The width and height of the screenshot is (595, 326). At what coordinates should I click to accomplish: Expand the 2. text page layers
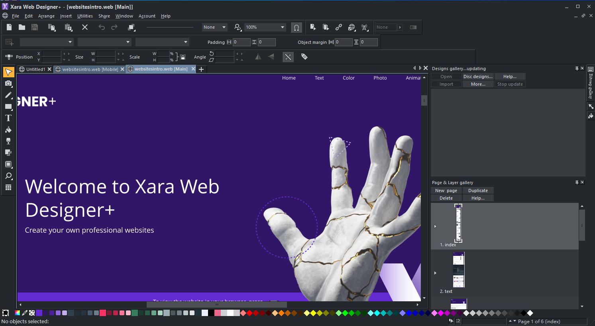tap(435, 273)
